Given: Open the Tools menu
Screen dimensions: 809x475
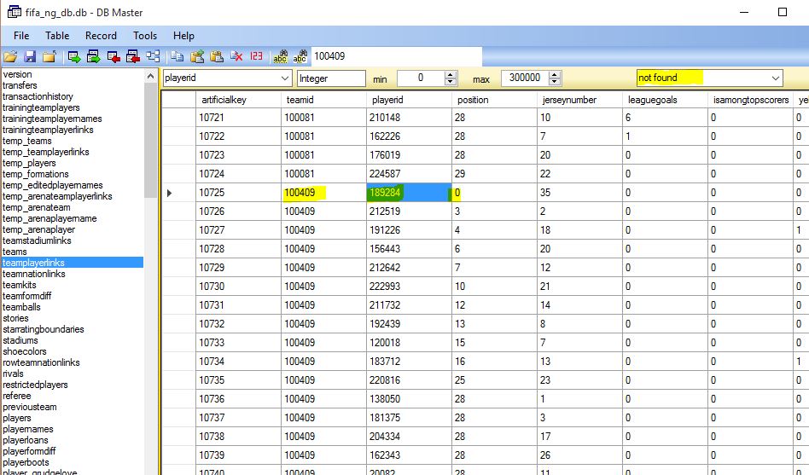Looking at the screenshot, I should (145, 36).
